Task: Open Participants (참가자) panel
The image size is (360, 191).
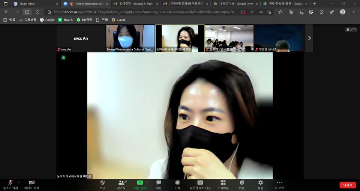Action: [x=121, y=183]
